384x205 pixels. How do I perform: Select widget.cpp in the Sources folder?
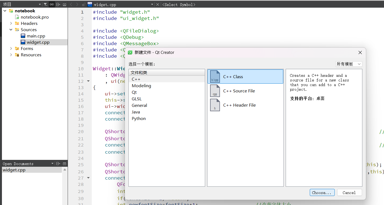coord(38,42)
